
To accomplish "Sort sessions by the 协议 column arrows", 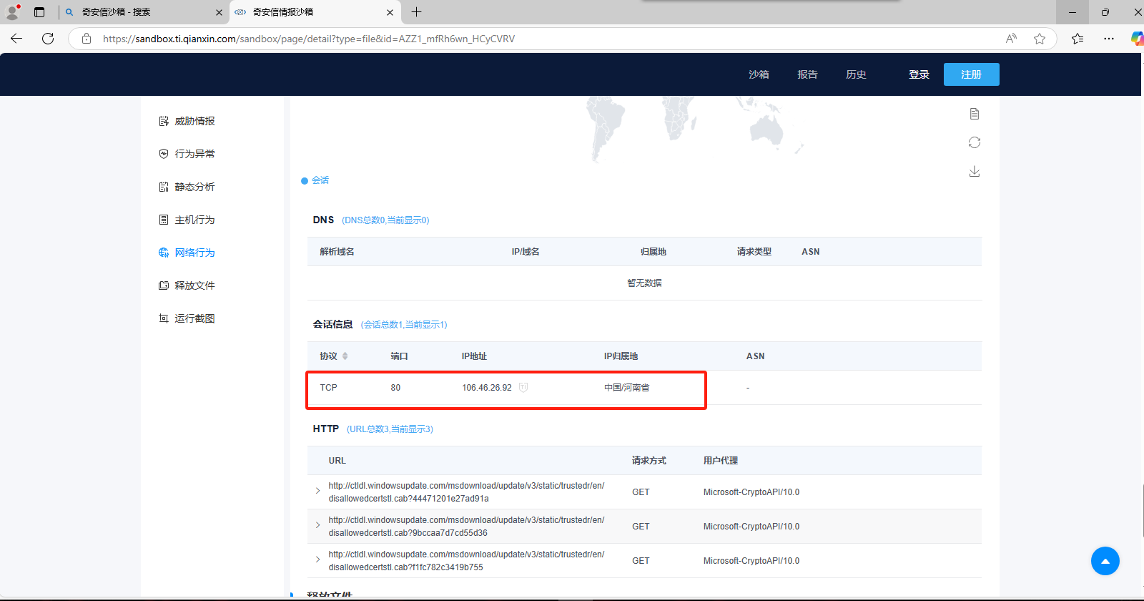I will pyautogui.click(x=345, y=356).
